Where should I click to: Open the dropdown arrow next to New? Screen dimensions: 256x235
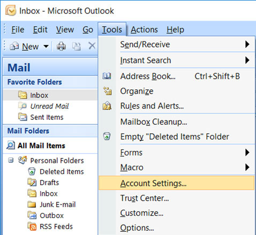[x=46, y=47]
